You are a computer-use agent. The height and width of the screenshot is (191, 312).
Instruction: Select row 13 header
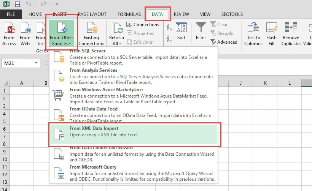(x=5, y=182)
